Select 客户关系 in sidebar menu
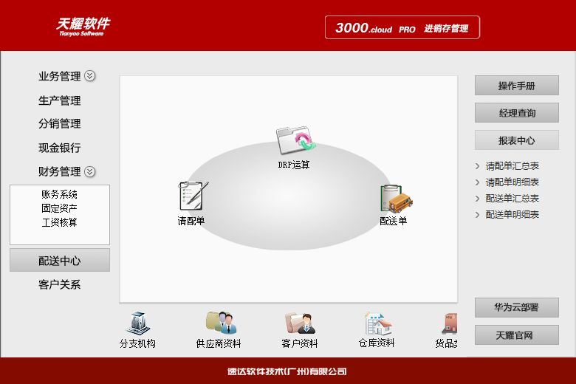The image size is (576, 384). [x=60, y=284]
